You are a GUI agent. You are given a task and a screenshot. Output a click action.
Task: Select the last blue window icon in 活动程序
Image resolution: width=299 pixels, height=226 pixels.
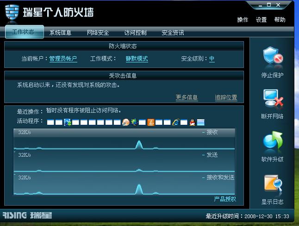pos(200,122)
